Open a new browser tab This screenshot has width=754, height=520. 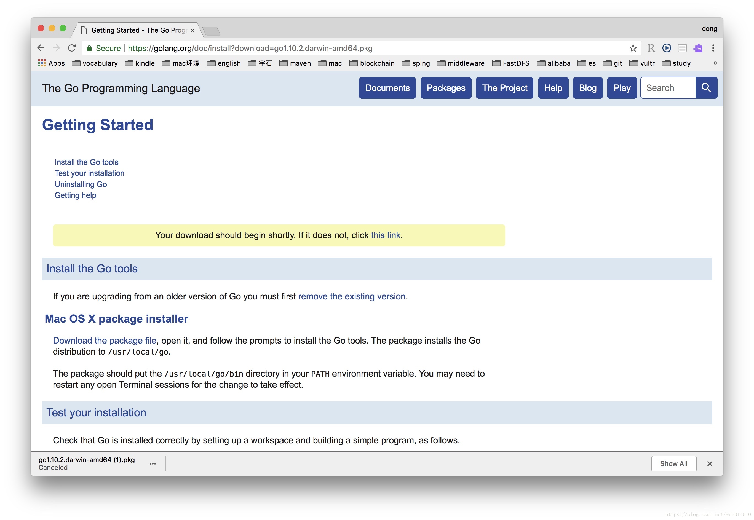tap(212, 31)
